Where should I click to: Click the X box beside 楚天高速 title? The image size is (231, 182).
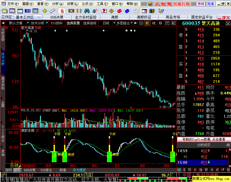click(x=228, y=23)
